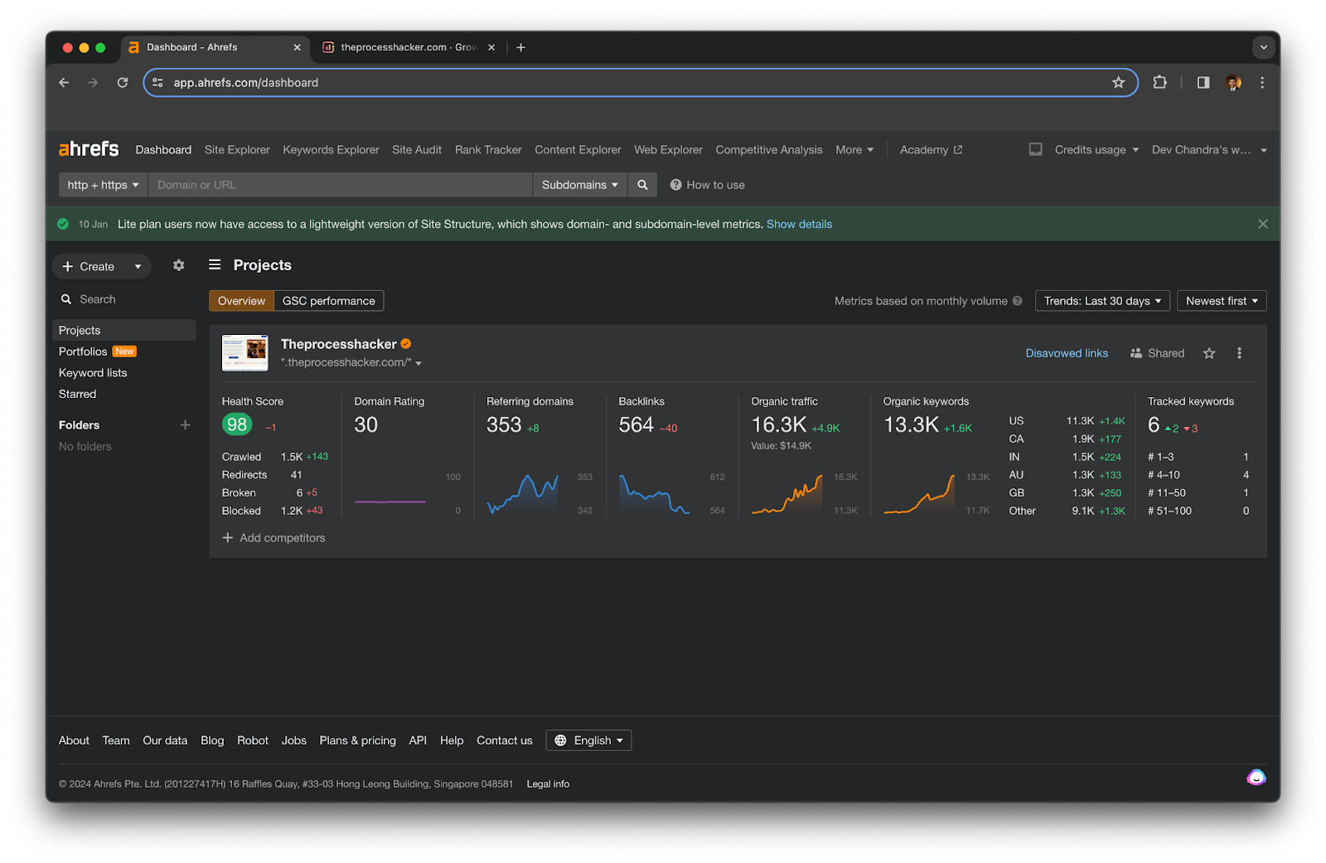Image resolution: width=1326 pixels, height=863 pixels.
Task: Open the Newest first sort dropdown
Action: (1222, 301)
